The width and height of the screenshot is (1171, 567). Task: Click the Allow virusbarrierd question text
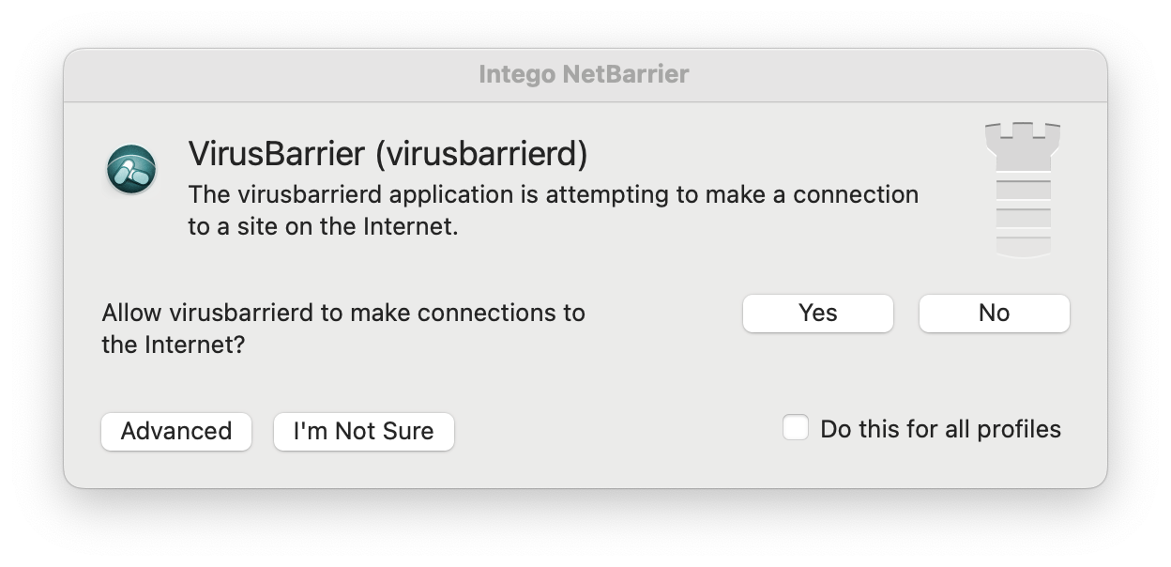343,329
